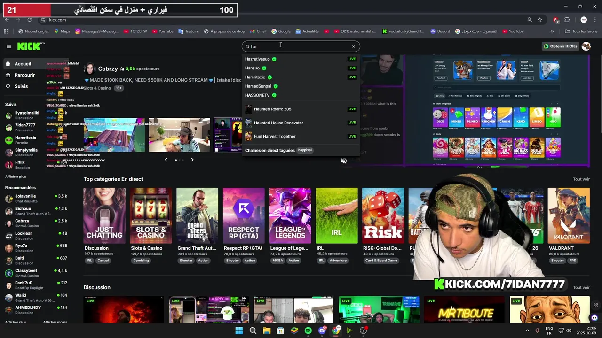
Task: Reload the kick.com page
Action: (x=29, y=20)
